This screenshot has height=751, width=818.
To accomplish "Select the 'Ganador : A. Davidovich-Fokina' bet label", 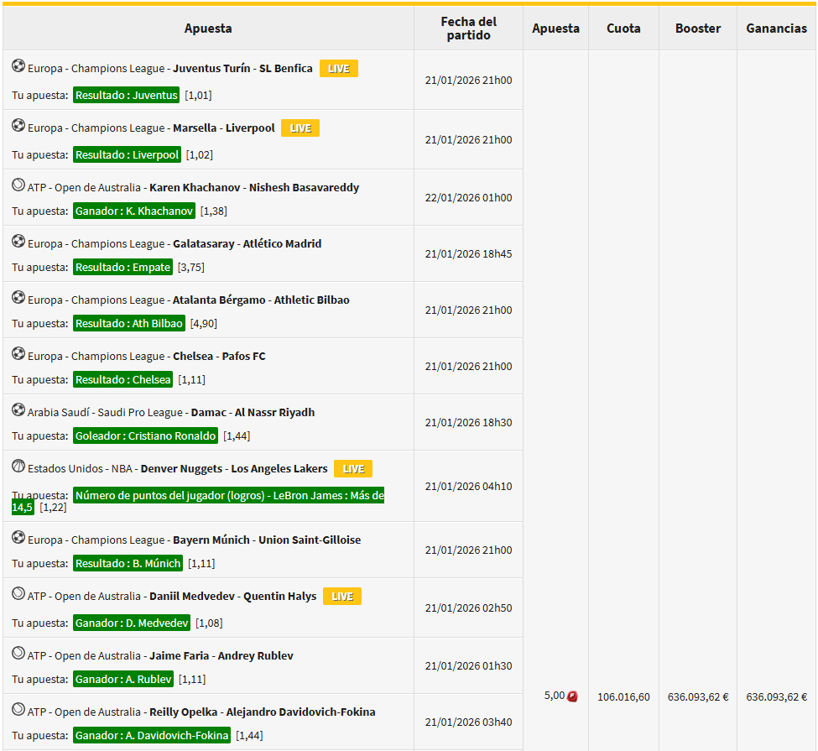I will pyautogui.click(x=152, y=736).
